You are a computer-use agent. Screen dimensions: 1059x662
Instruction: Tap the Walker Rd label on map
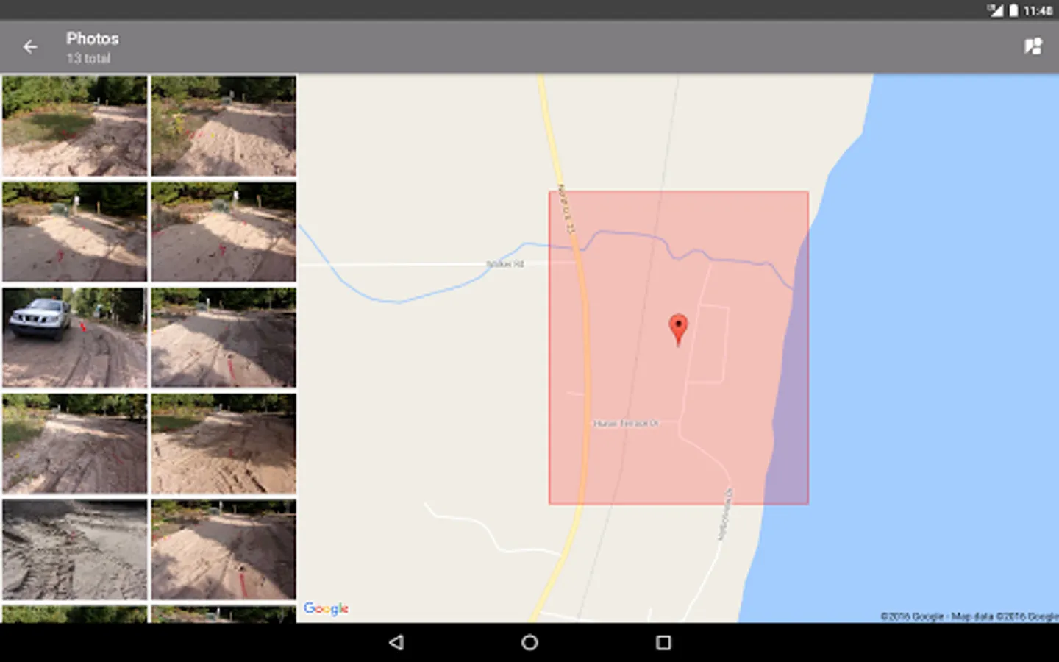pos(505,264)
